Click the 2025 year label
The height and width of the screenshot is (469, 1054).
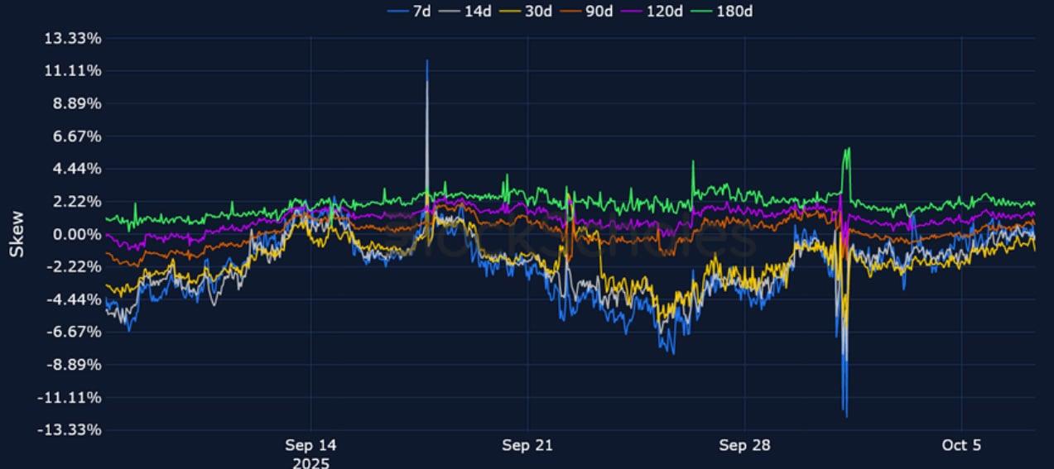pos(310,462)
